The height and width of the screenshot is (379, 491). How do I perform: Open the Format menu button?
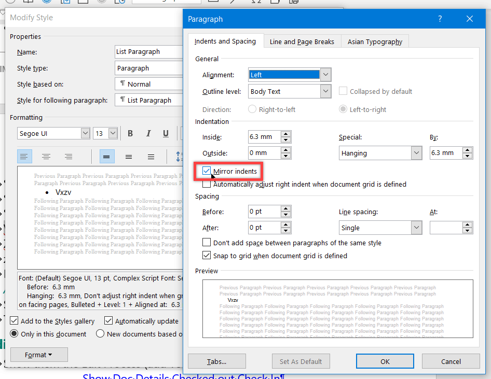[39, 355]
